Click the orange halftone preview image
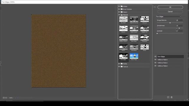This screenshot has width=189, height=106. [58, 51]
